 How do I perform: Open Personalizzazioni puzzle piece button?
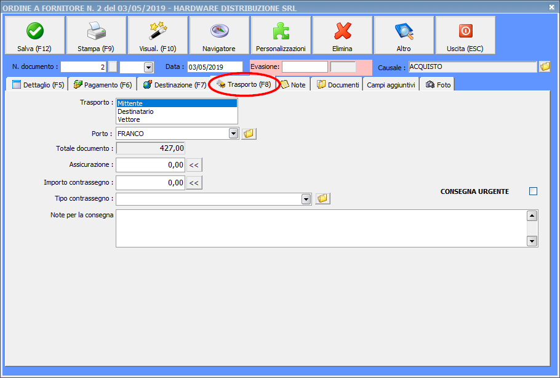point(281,35)
